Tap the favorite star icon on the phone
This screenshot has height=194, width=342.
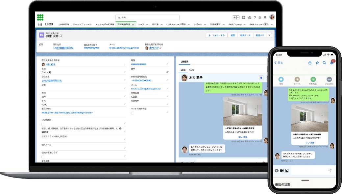317,63
